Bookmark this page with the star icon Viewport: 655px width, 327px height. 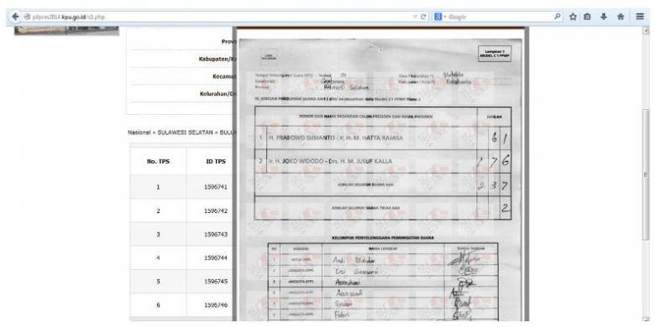pos(573,17)
